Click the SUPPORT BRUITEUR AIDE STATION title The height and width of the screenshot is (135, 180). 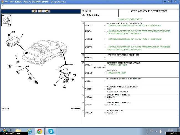tap(124, 79)
